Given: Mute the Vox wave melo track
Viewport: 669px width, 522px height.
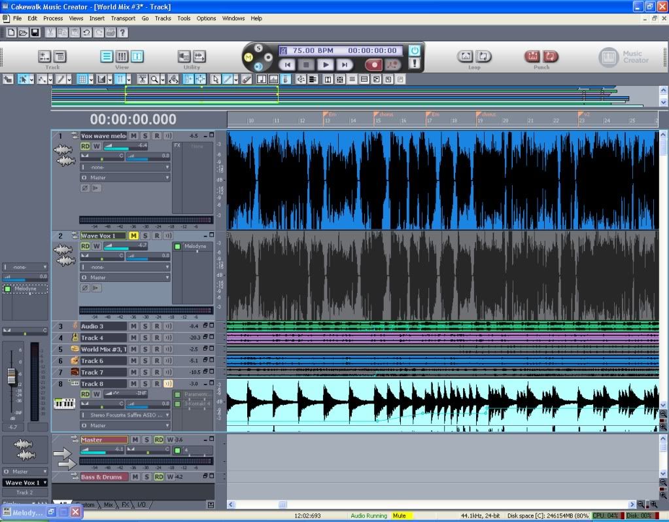Looking at the screenshot, I should pyautogui.click(x=134, y=135).
